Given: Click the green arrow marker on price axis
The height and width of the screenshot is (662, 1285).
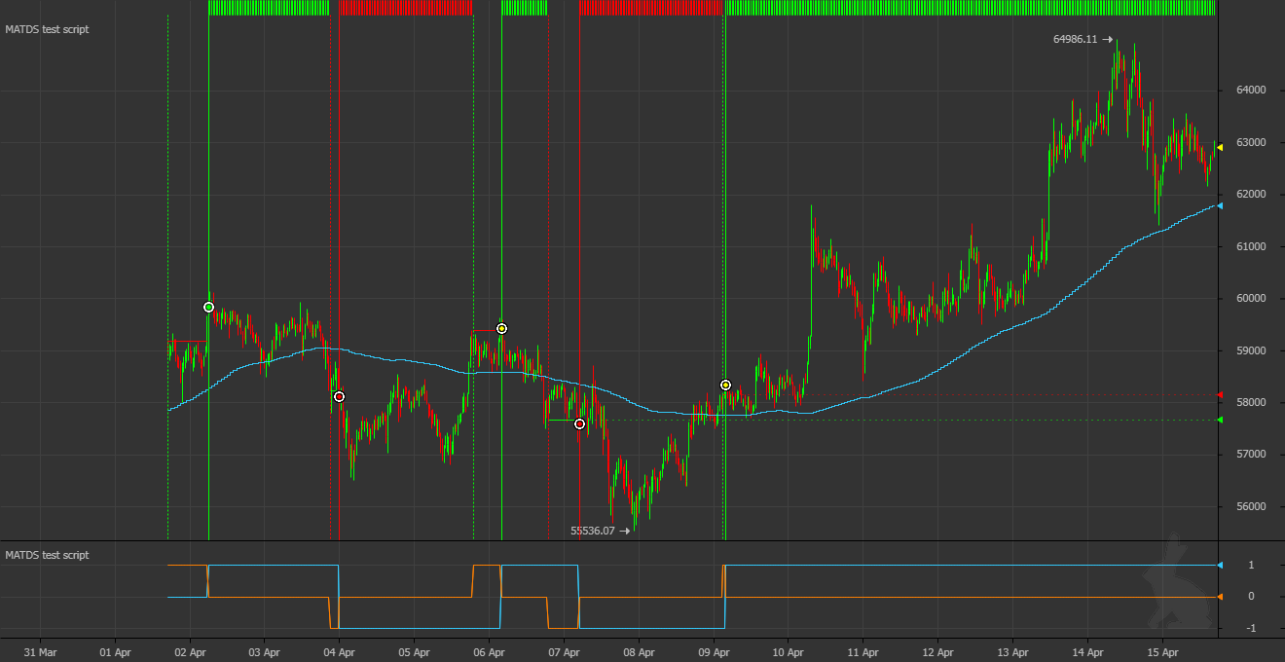Looking at the screenshot, I should [1221, 420].
